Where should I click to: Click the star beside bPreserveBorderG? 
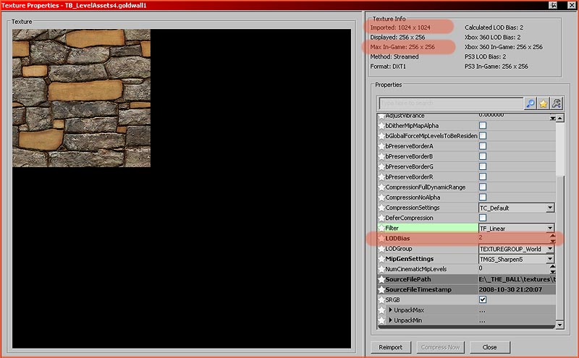[x=381, y=166]
